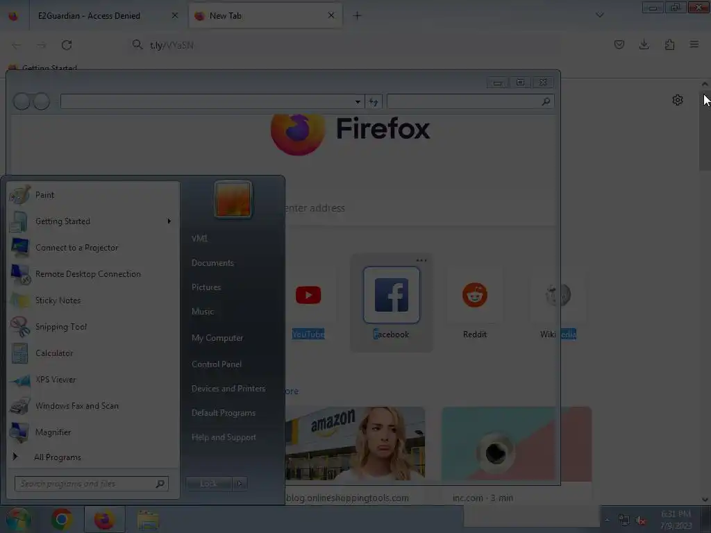Open Chrome from the taskbar
The height and width of the screenshot is (533, 711).
(x=62, y=520)
